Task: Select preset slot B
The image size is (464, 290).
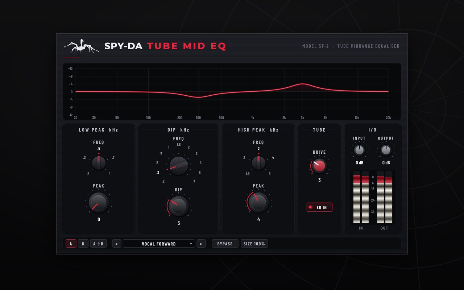Action: (83, 244)
